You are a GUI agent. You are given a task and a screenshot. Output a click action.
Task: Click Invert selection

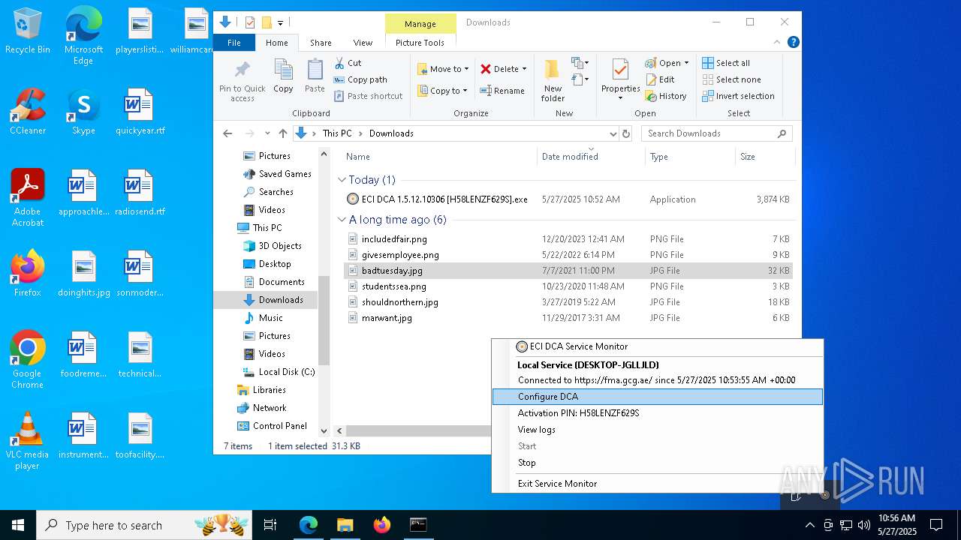click(738, 96)
